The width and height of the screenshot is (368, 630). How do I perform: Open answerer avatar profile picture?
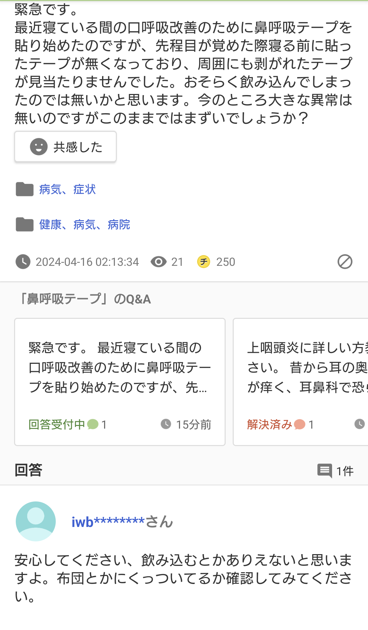(36, 521)
